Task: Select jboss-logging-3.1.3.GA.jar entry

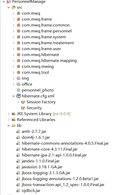Action: 46,173
